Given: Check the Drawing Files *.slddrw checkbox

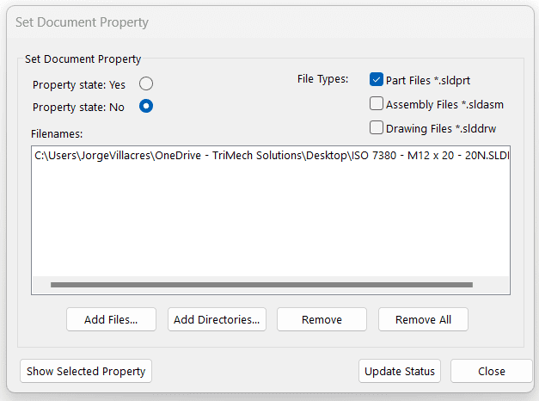Looking at the screenshot, I should (377, 128).
